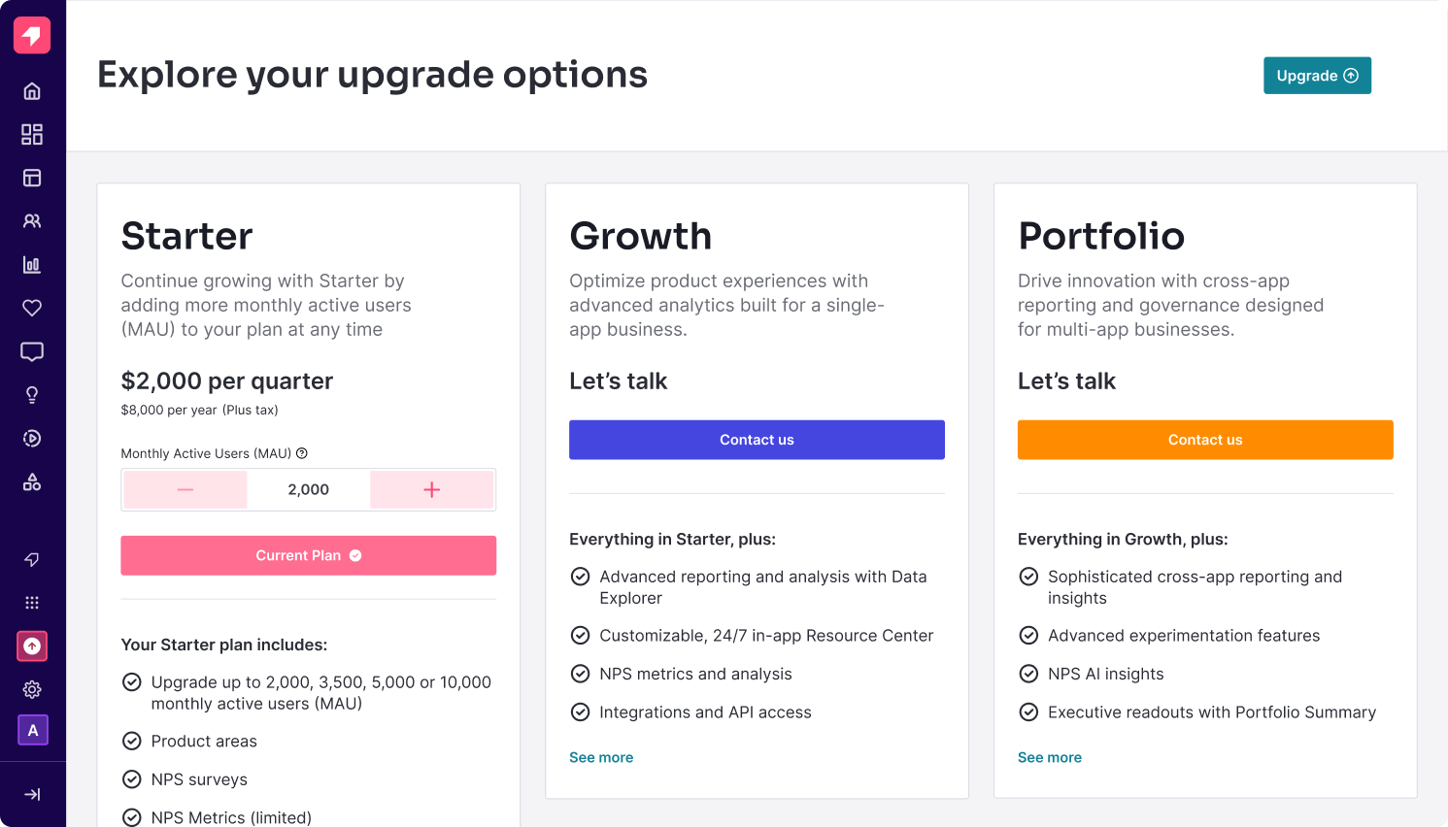This screenshot has height=827, width=1448.
Task: Open the Home section in the sidebar
Action: click(32, 90)
